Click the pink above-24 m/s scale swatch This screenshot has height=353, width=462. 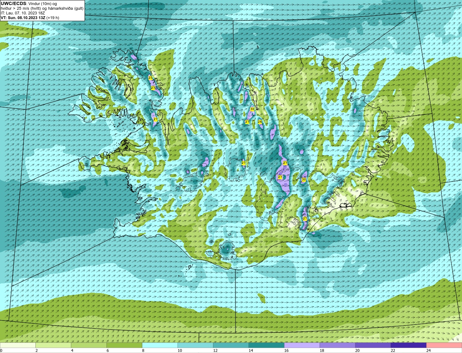click(x=444, y=345)
